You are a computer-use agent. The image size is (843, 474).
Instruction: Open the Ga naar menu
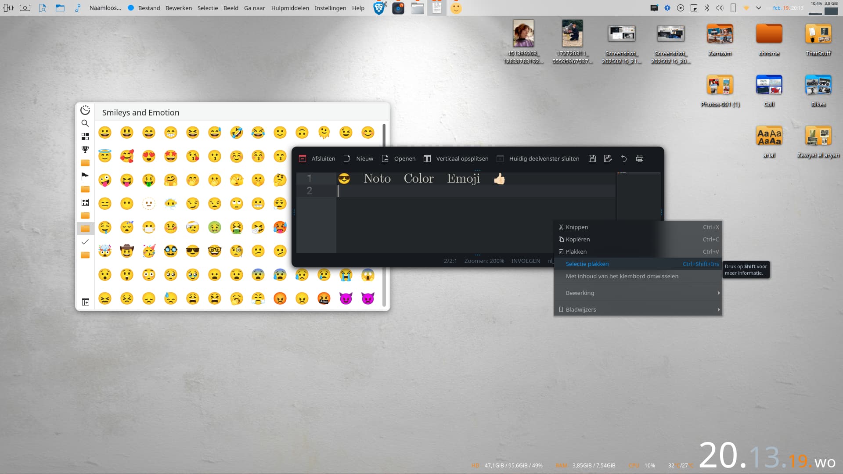coord(254,8)
